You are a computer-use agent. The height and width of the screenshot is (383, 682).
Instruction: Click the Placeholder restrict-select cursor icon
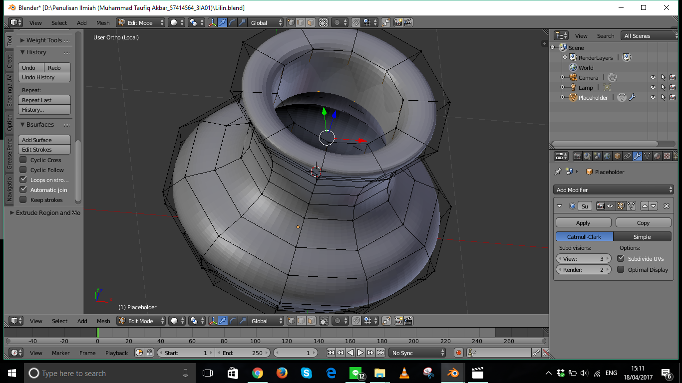[663, 98]
